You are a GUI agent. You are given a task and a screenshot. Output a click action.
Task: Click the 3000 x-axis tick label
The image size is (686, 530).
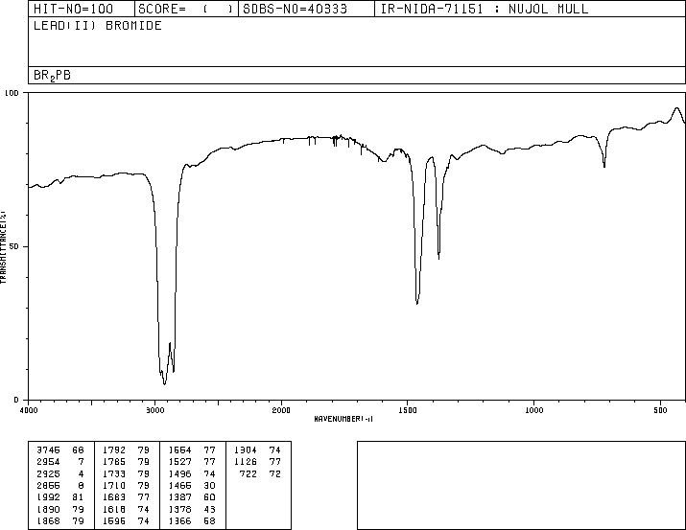coord(154,410)
